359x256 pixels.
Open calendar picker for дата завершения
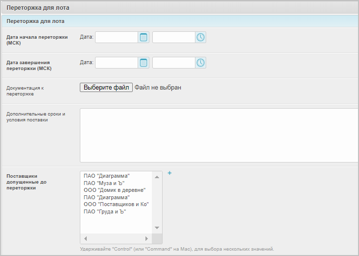144,63
